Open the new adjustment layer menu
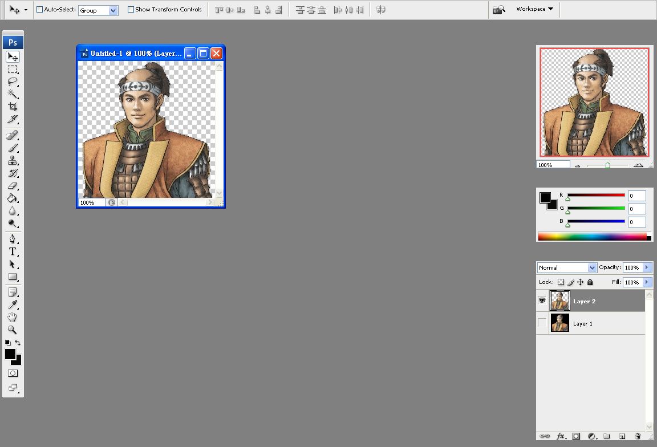The height and width of the screenshot is (447, 657). tap(592, 436)
